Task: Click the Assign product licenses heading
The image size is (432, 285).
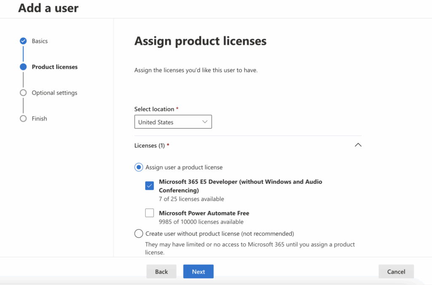Action: click(x=200, y=41)
